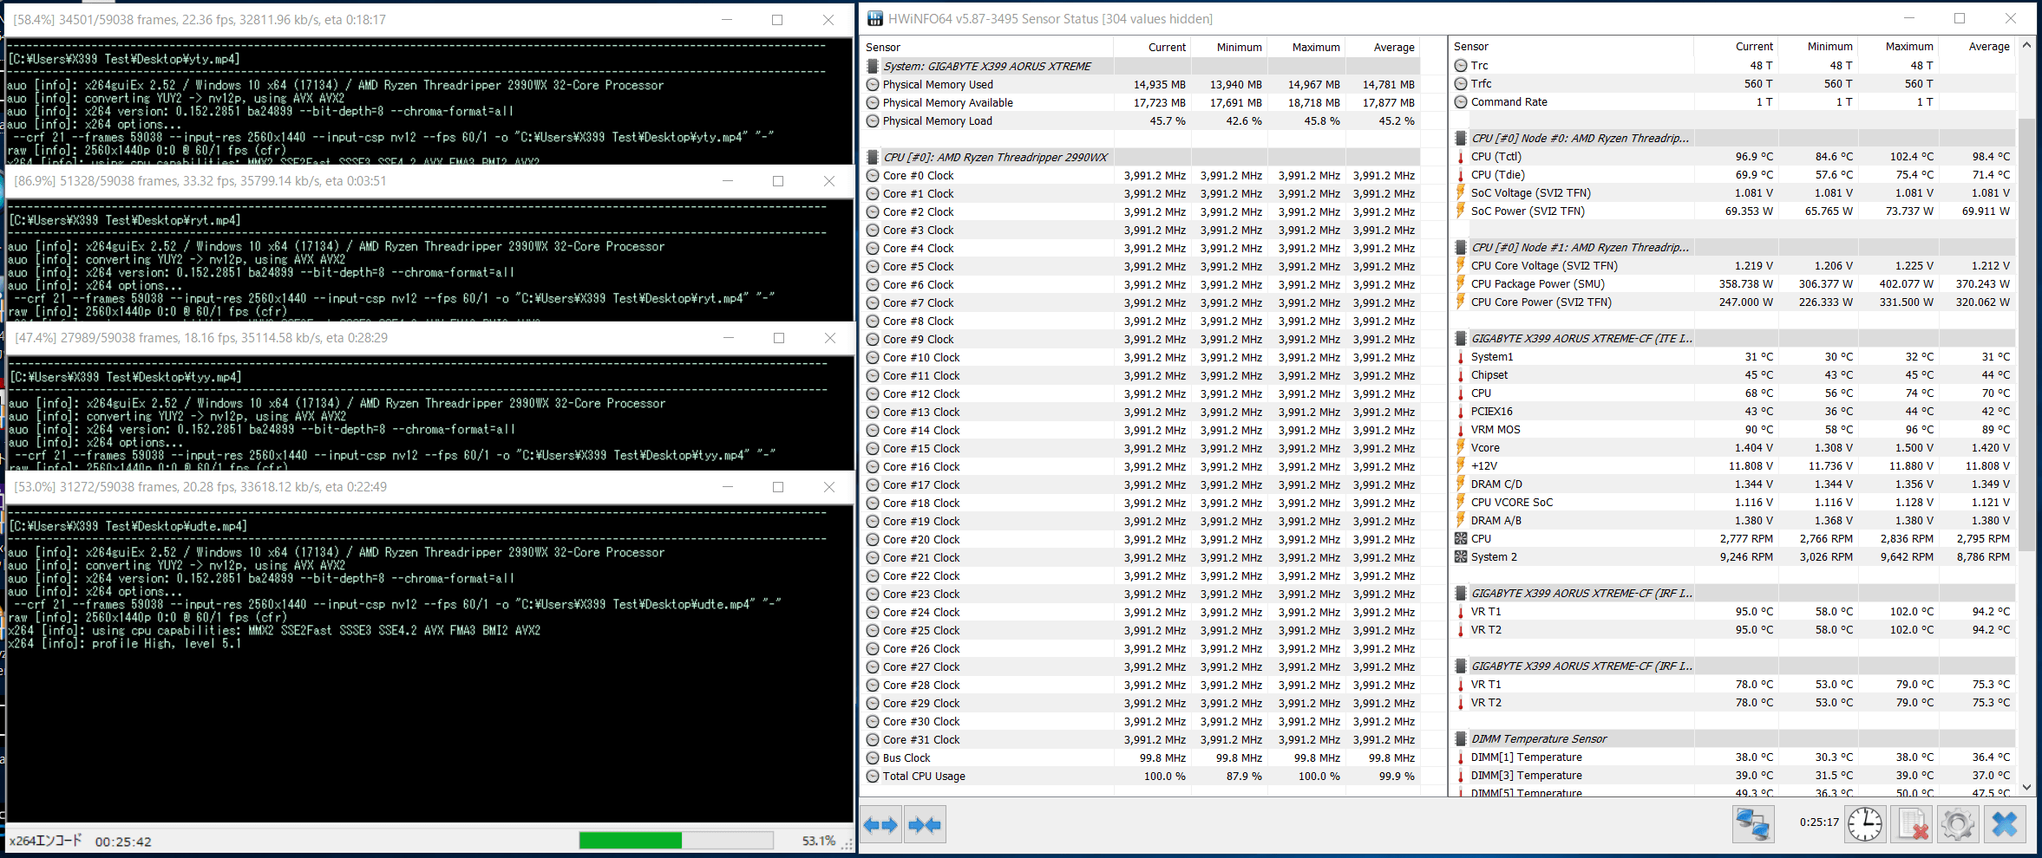Reset the min/max values with the clock icon
Image resolution: width=2042 pixels, height=858 pixels.
[x=1865, y=823]
